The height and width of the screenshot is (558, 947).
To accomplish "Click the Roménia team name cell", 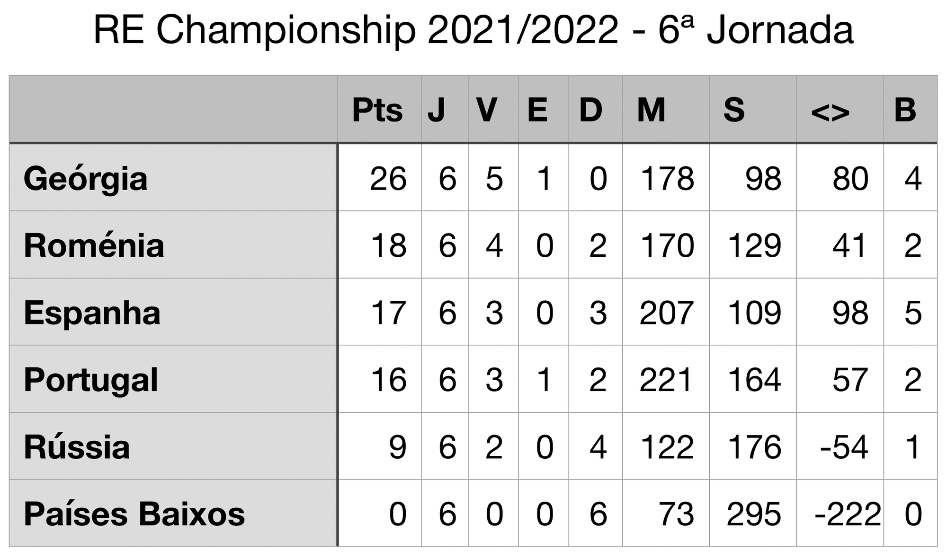I will [x=94, y=246].
